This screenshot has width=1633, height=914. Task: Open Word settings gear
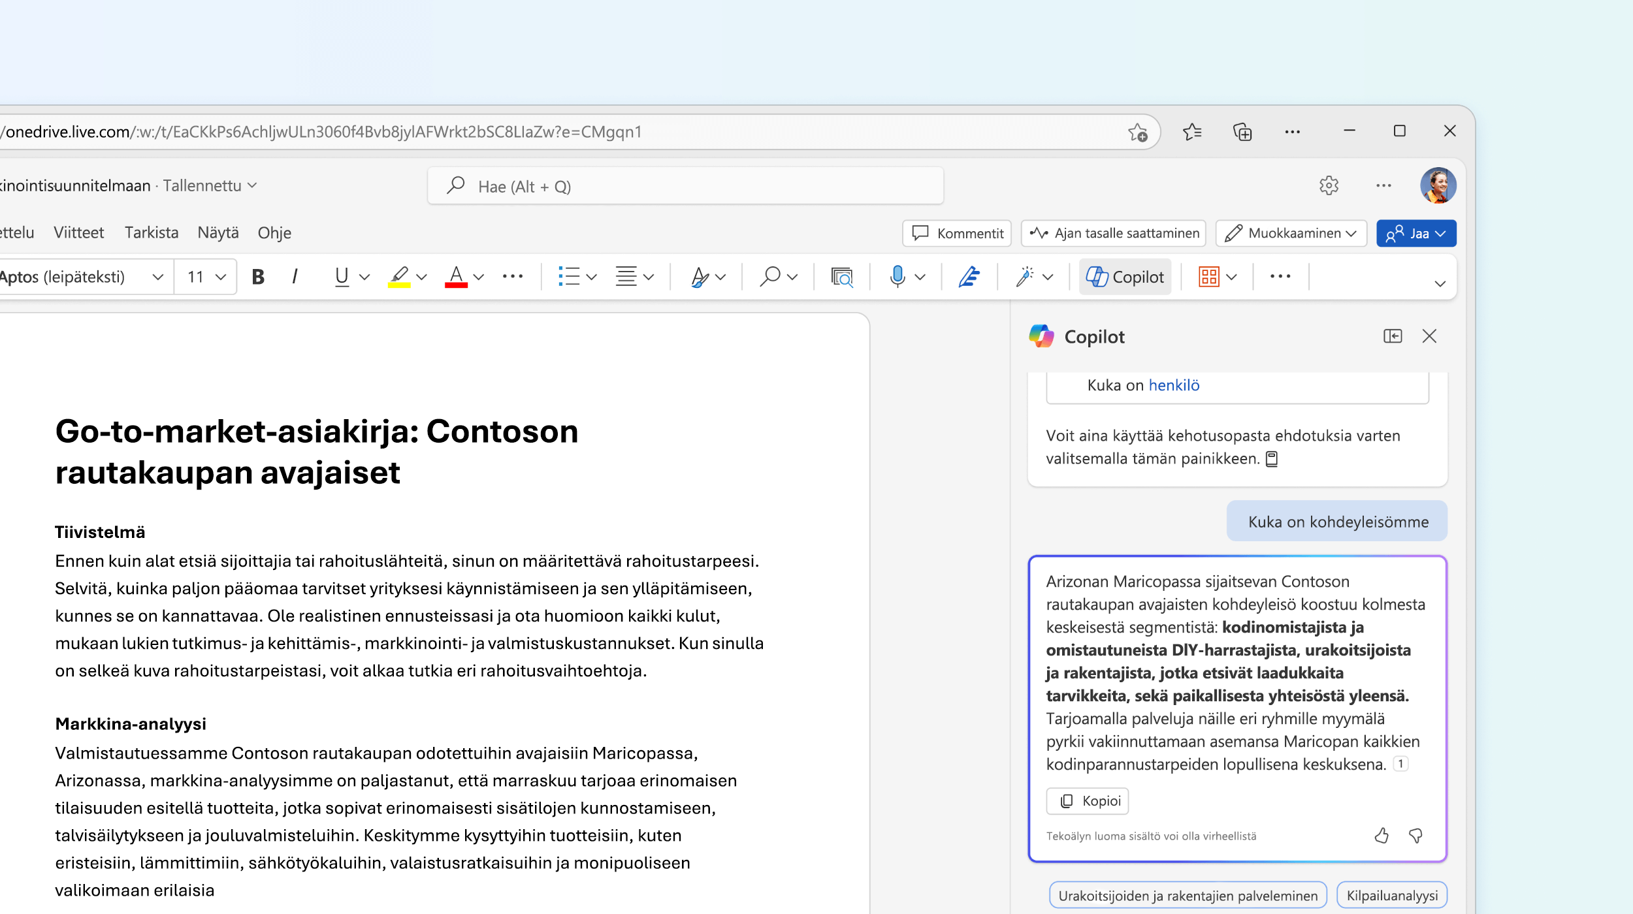(x=1329, y=186)
